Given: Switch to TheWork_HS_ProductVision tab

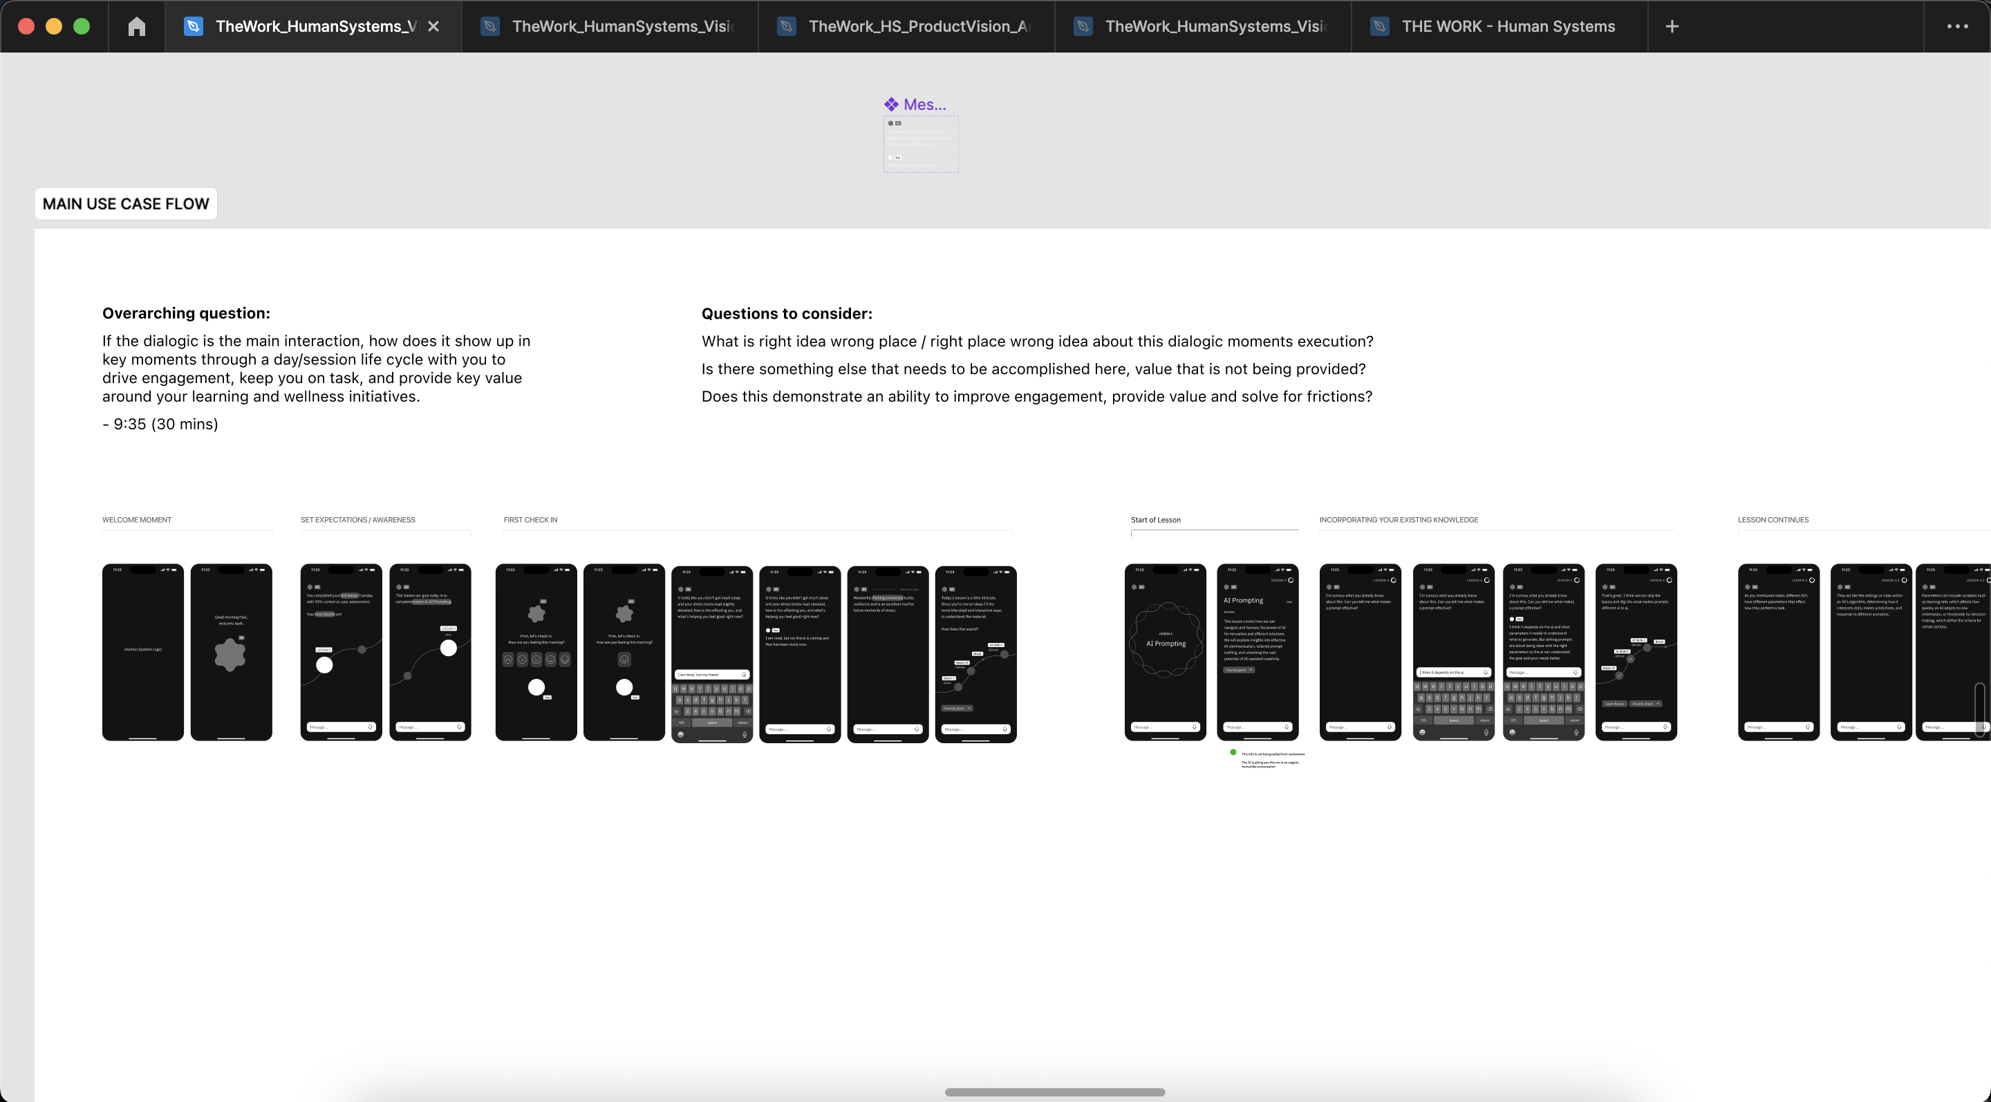Looking at the screenshot, I should tap(918, 26).
